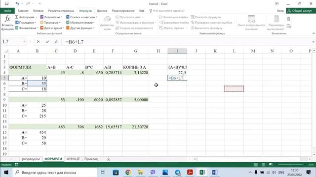The width and height of the screenshot is (316, 177).
Task: Open the Windows Start menu
Action: (x=6, y=172)
